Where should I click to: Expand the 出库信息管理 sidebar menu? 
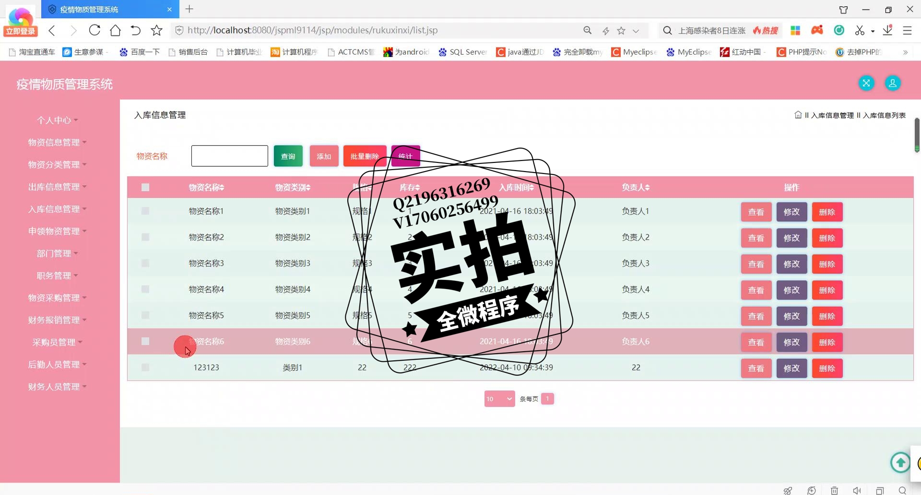[x=57, y=187]
